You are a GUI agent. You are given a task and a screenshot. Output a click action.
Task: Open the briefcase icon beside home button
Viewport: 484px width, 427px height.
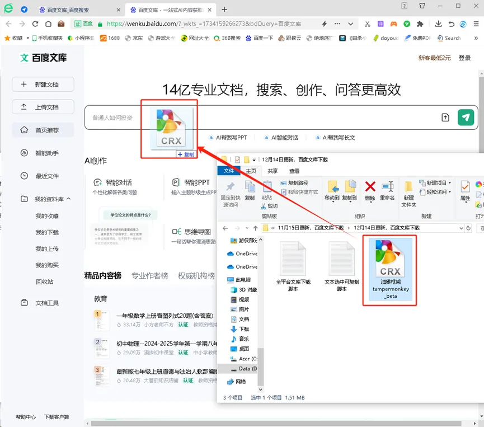(61, 24)
